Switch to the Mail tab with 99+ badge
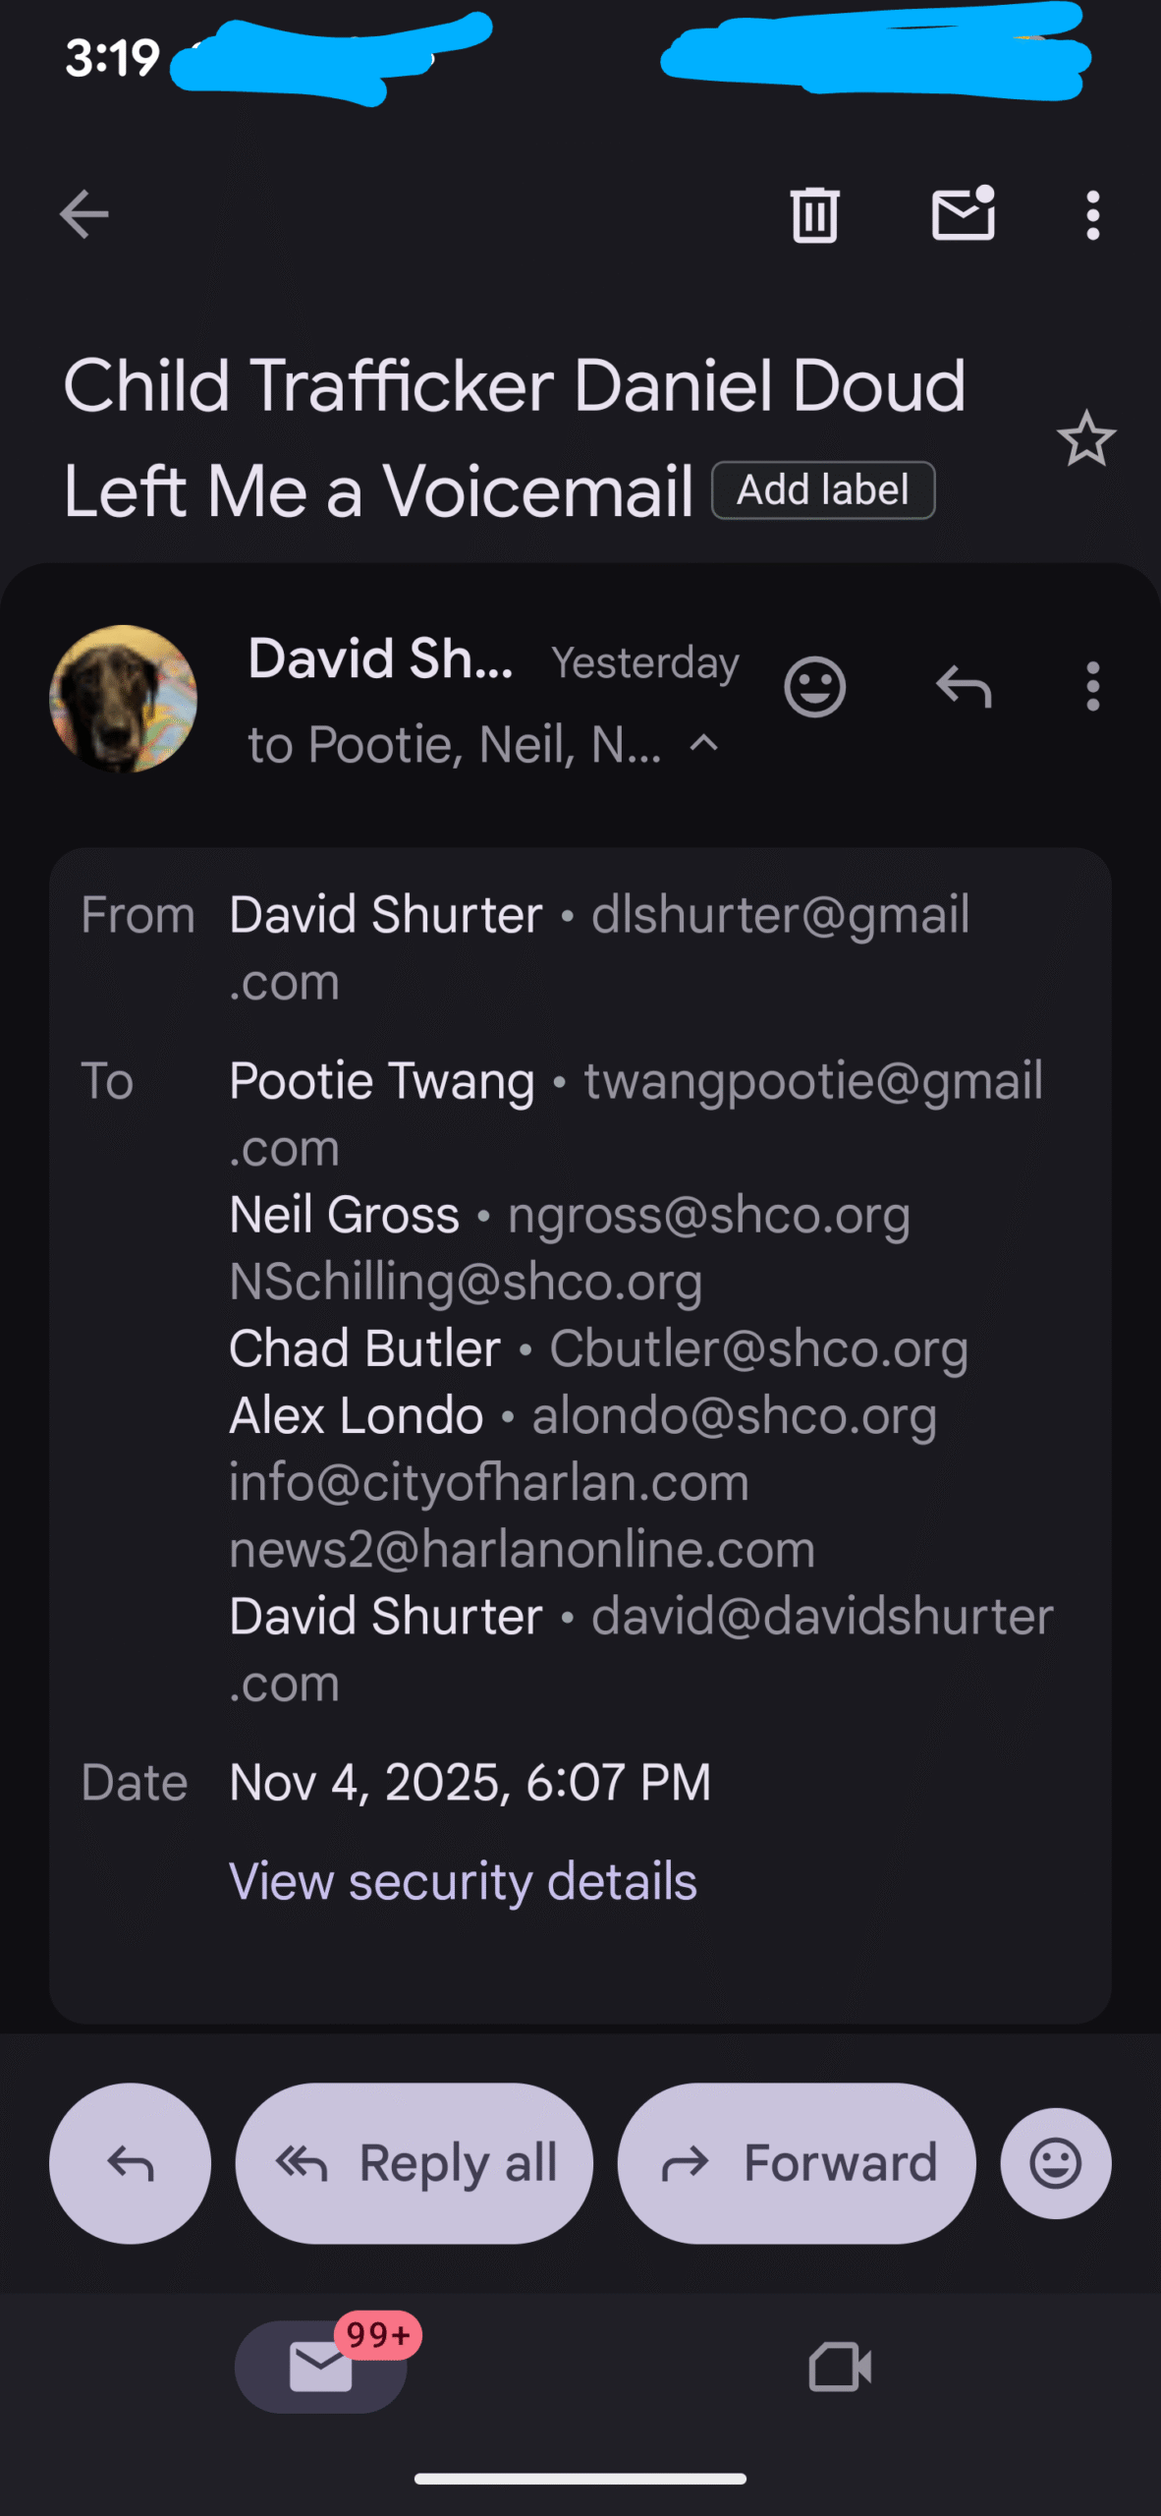 click(321, 2367)
